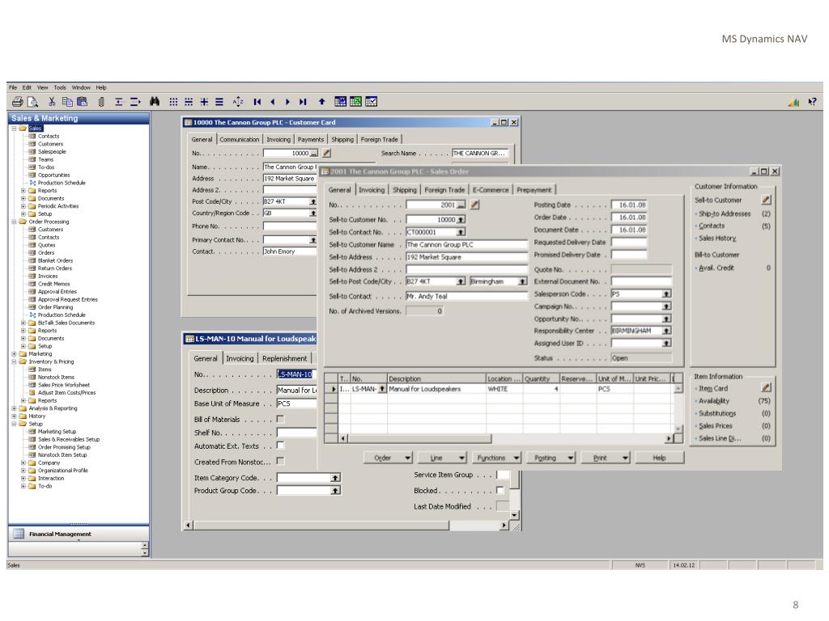Screen dimensions: 829x621
Task: Open Customers under Sales in tree
Action: click(50, 144)
